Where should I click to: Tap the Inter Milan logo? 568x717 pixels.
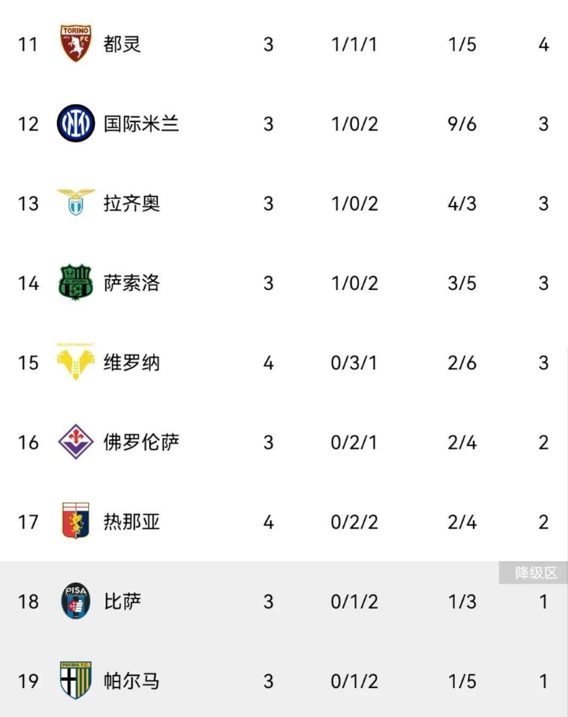click(x=75, y=123)
